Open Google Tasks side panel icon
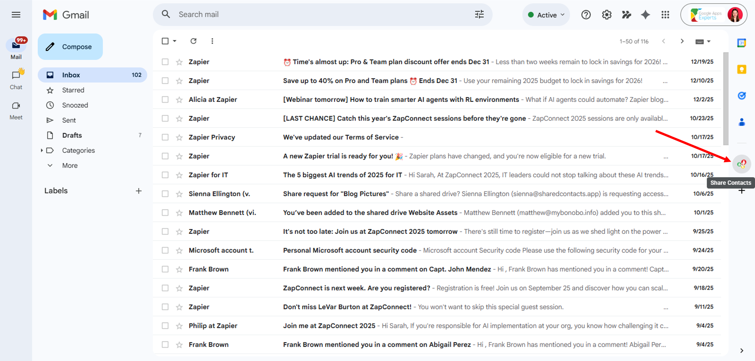This screenshot has width=755, height=361. (741, 96)
